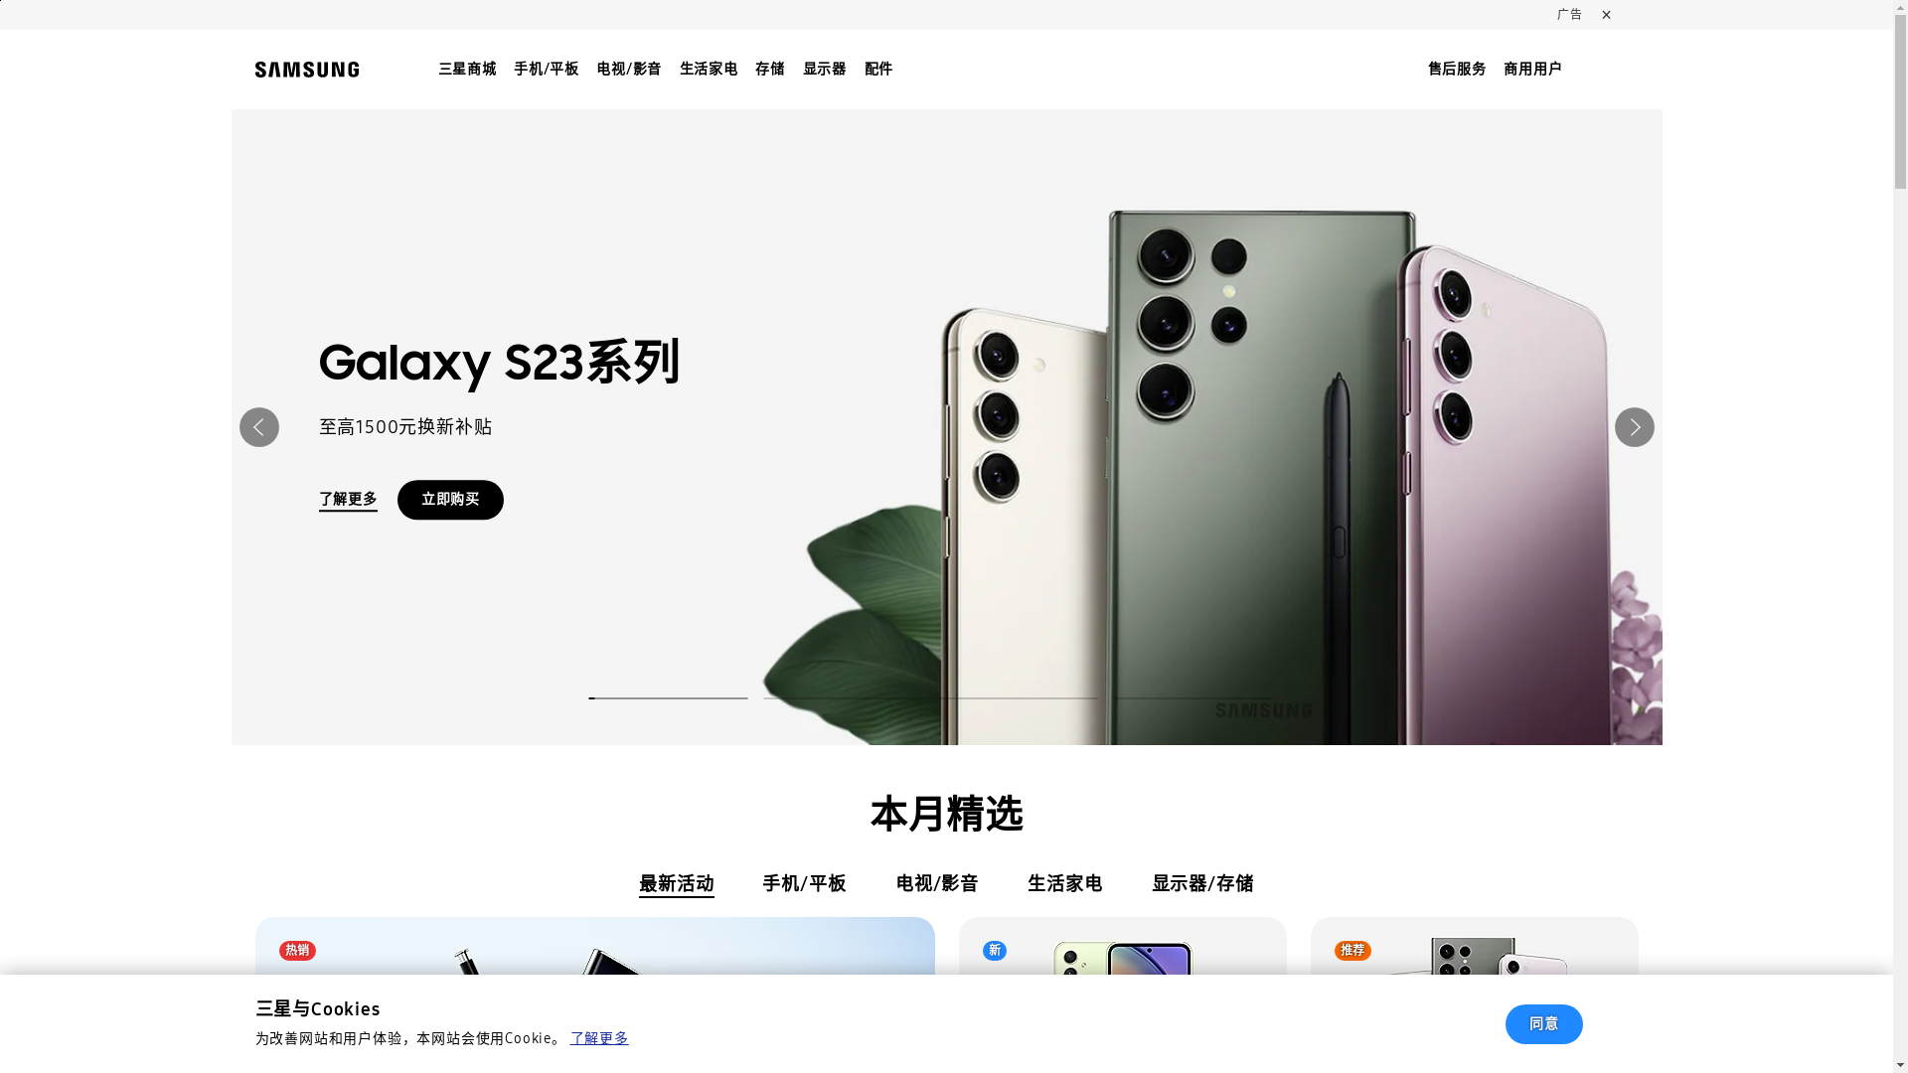
Task: Select the first carousel progress indicator
Action: point(668,698)
